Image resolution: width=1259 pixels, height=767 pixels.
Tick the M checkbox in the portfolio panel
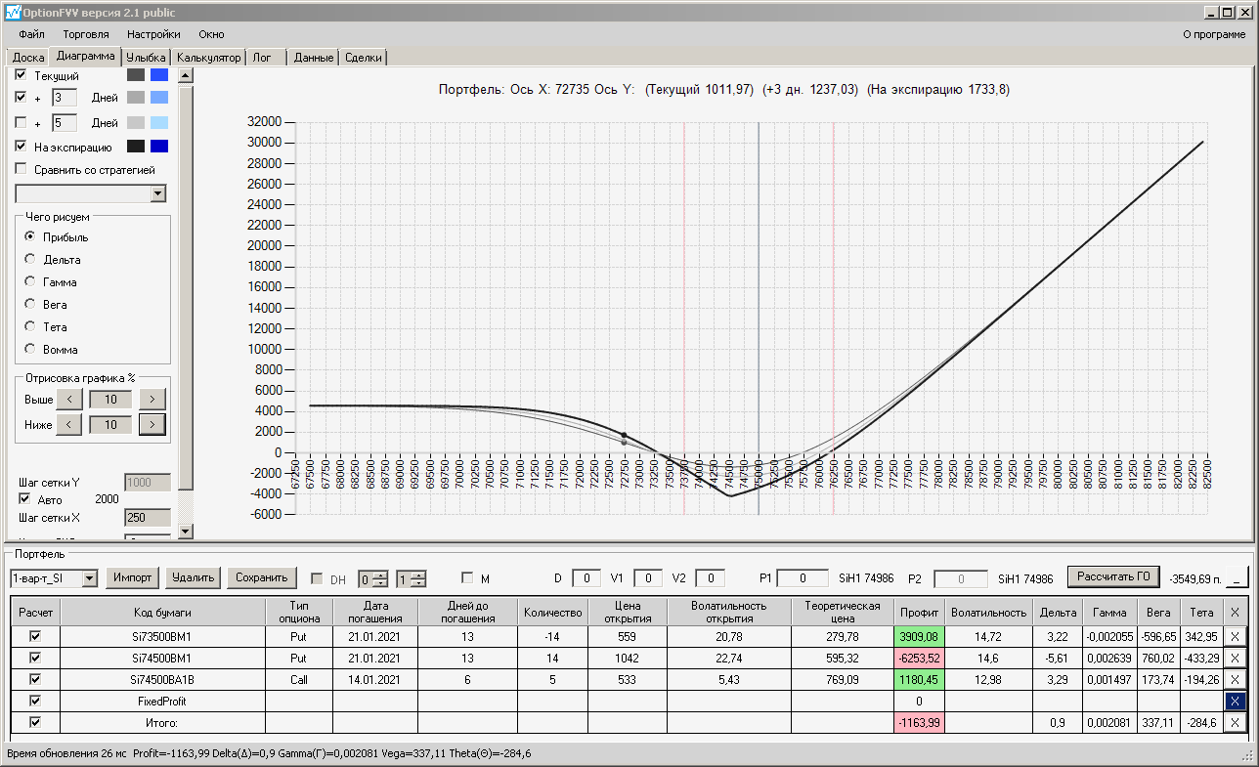[x=467, y=578]
